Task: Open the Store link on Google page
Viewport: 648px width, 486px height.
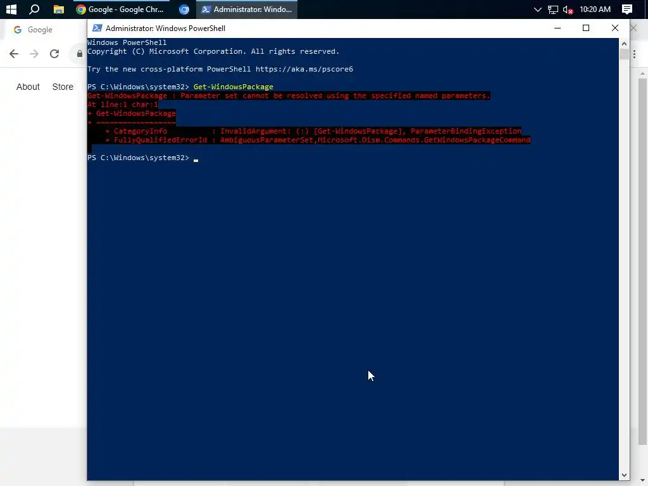Action: coord(63,87)
